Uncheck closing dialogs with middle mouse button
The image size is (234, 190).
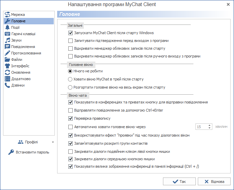[70, 159]
